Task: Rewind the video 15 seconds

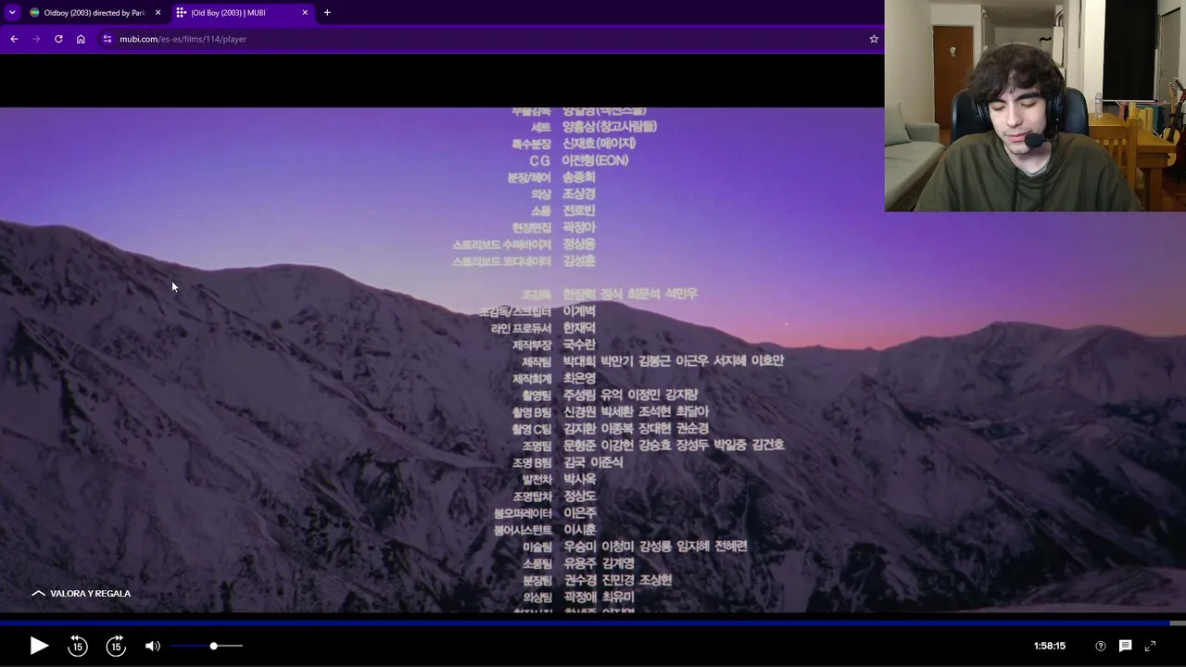Action: 78,646
